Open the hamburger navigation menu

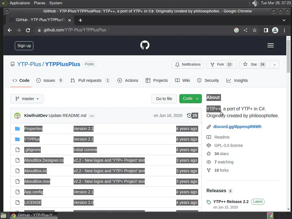click(x=270, y=45)
